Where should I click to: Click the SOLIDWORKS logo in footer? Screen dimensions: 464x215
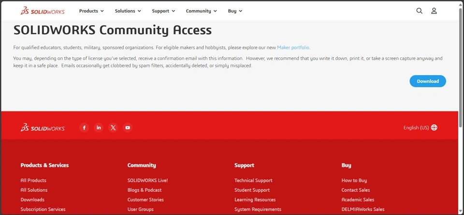coord(43,128)
